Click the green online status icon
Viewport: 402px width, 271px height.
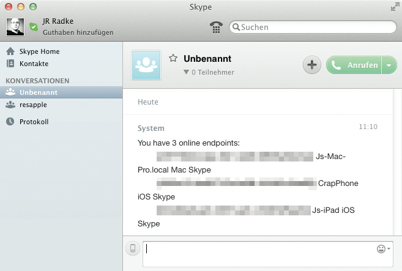click(x=34, y=26)
